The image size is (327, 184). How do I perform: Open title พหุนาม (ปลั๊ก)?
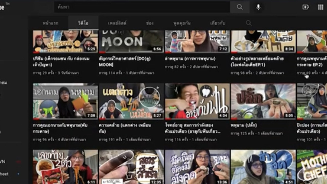click(x=244, y=125)
